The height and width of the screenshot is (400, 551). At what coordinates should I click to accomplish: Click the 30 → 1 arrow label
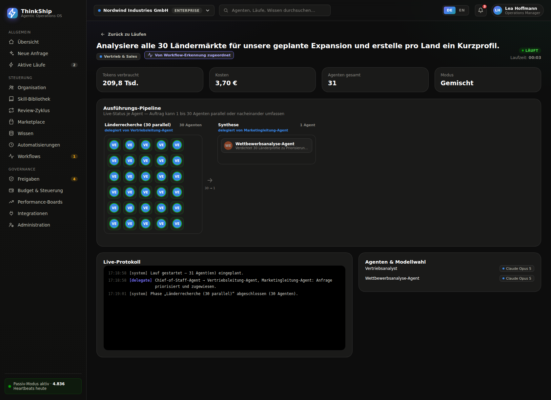coord(210,188)
